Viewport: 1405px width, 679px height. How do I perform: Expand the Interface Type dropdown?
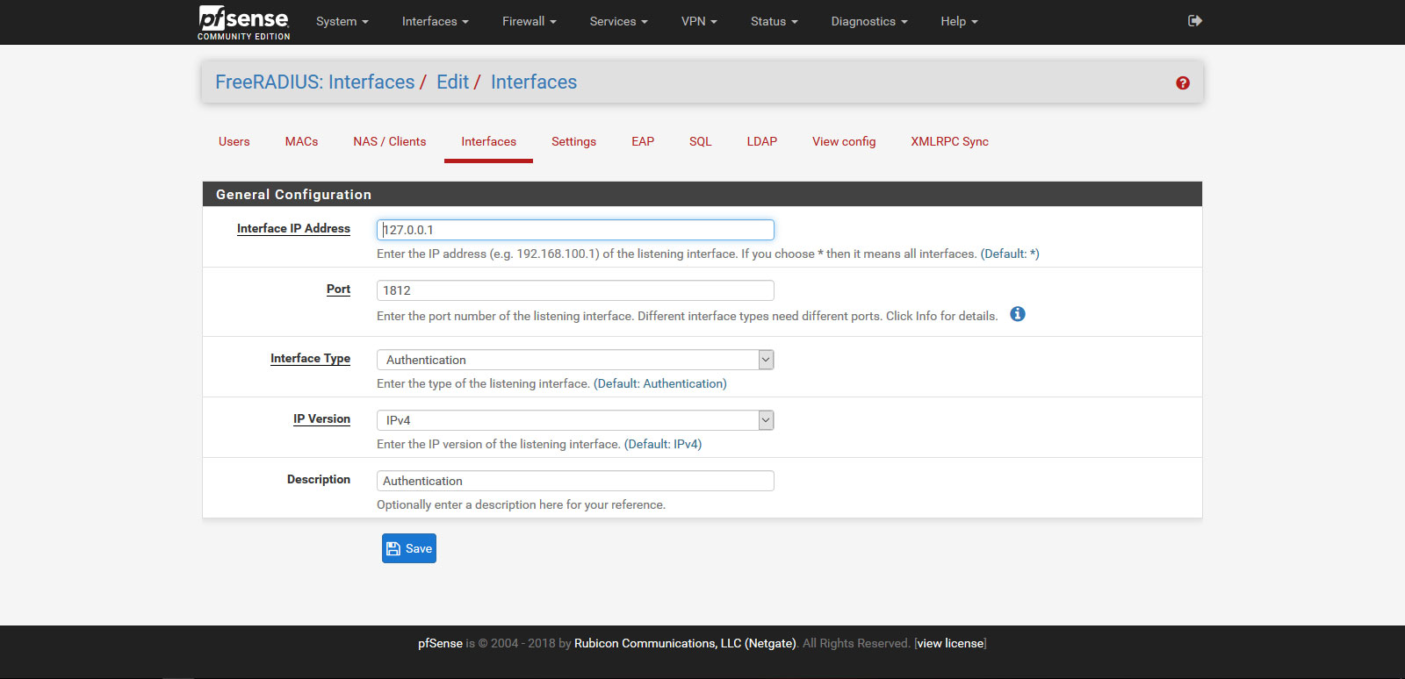pyautogui.click(x=575, y=360)
